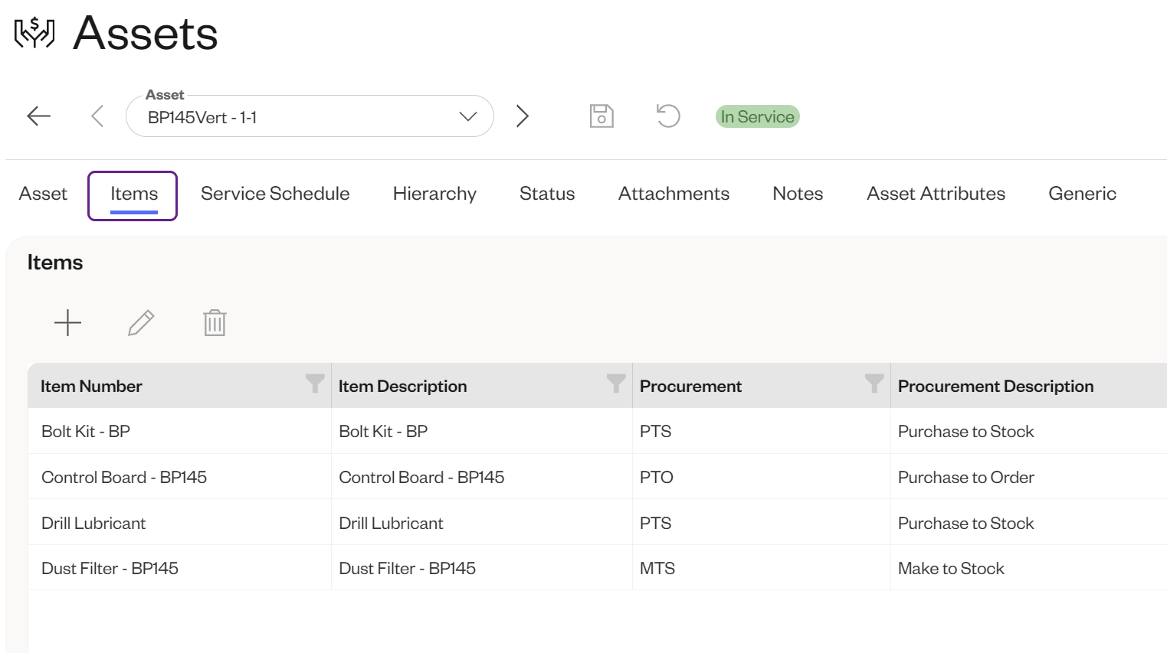Viewport: 1167px width, 653px height.
Task: Go to next asset with right chevron
Action: coord(523,116)
